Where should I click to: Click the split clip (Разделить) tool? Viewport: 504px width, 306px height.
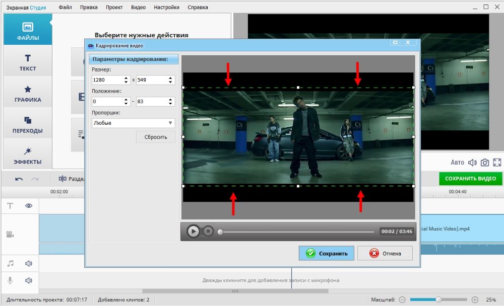point(72,179)
